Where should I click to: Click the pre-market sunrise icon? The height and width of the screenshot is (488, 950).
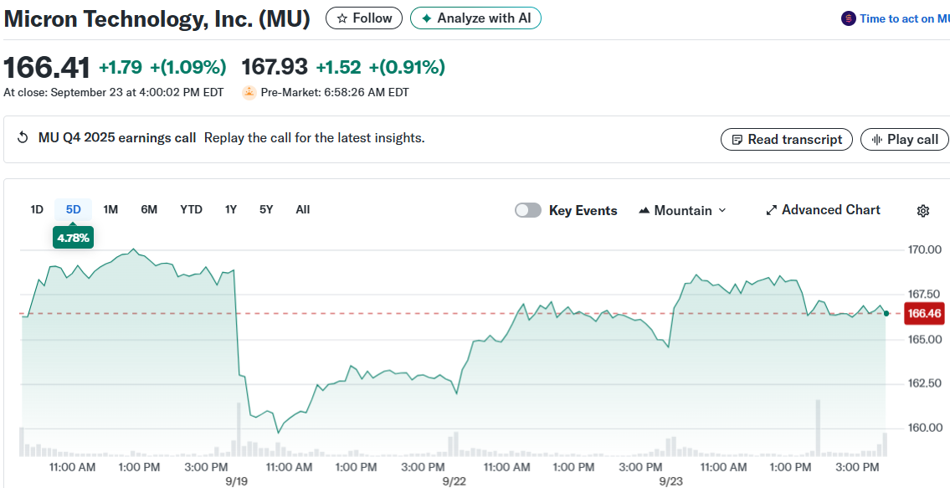(x=249, y=93)
